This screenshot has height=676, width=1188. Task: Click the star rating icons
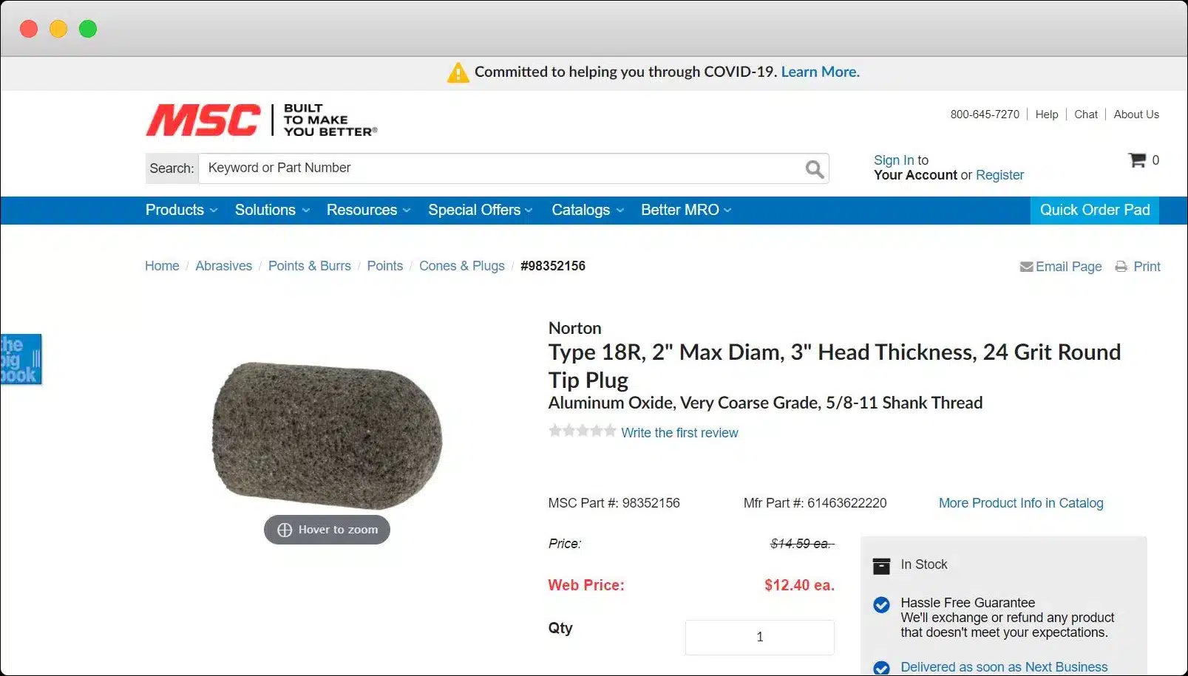point(582,431)
